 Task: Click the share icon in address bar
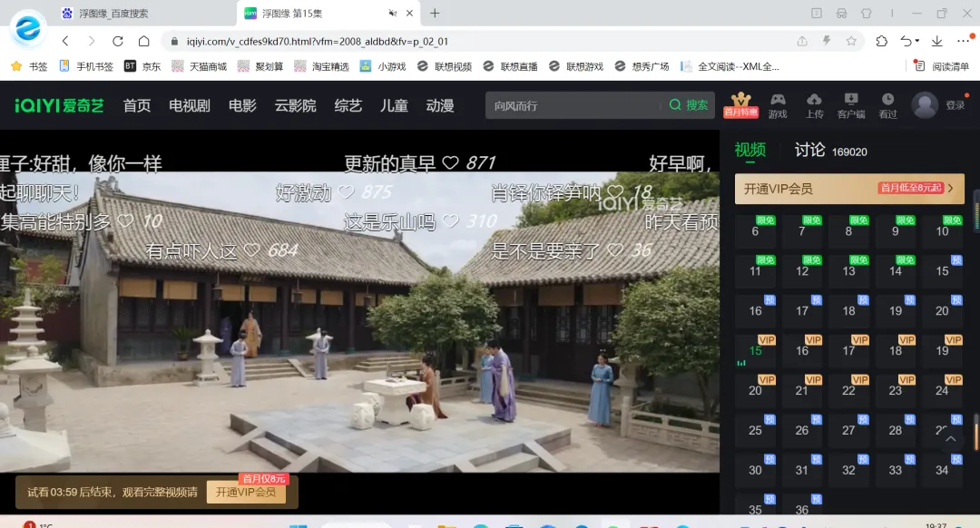click(x=802, y=41)
